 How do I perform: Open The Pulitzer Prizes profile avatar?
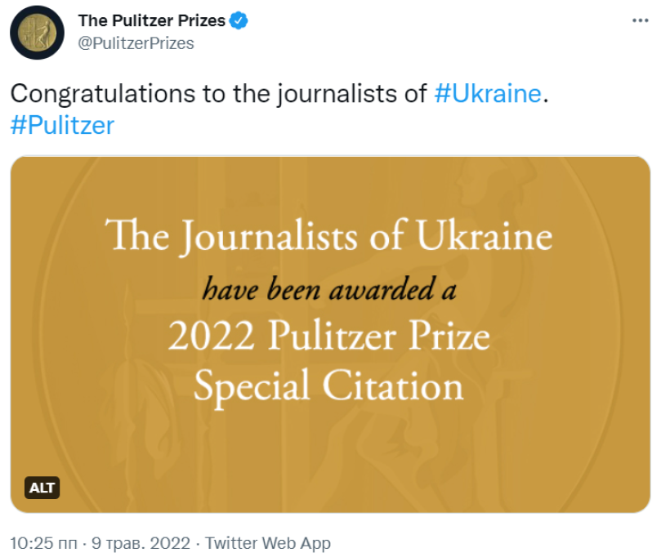pyautogui.click(x=37, y=33)
